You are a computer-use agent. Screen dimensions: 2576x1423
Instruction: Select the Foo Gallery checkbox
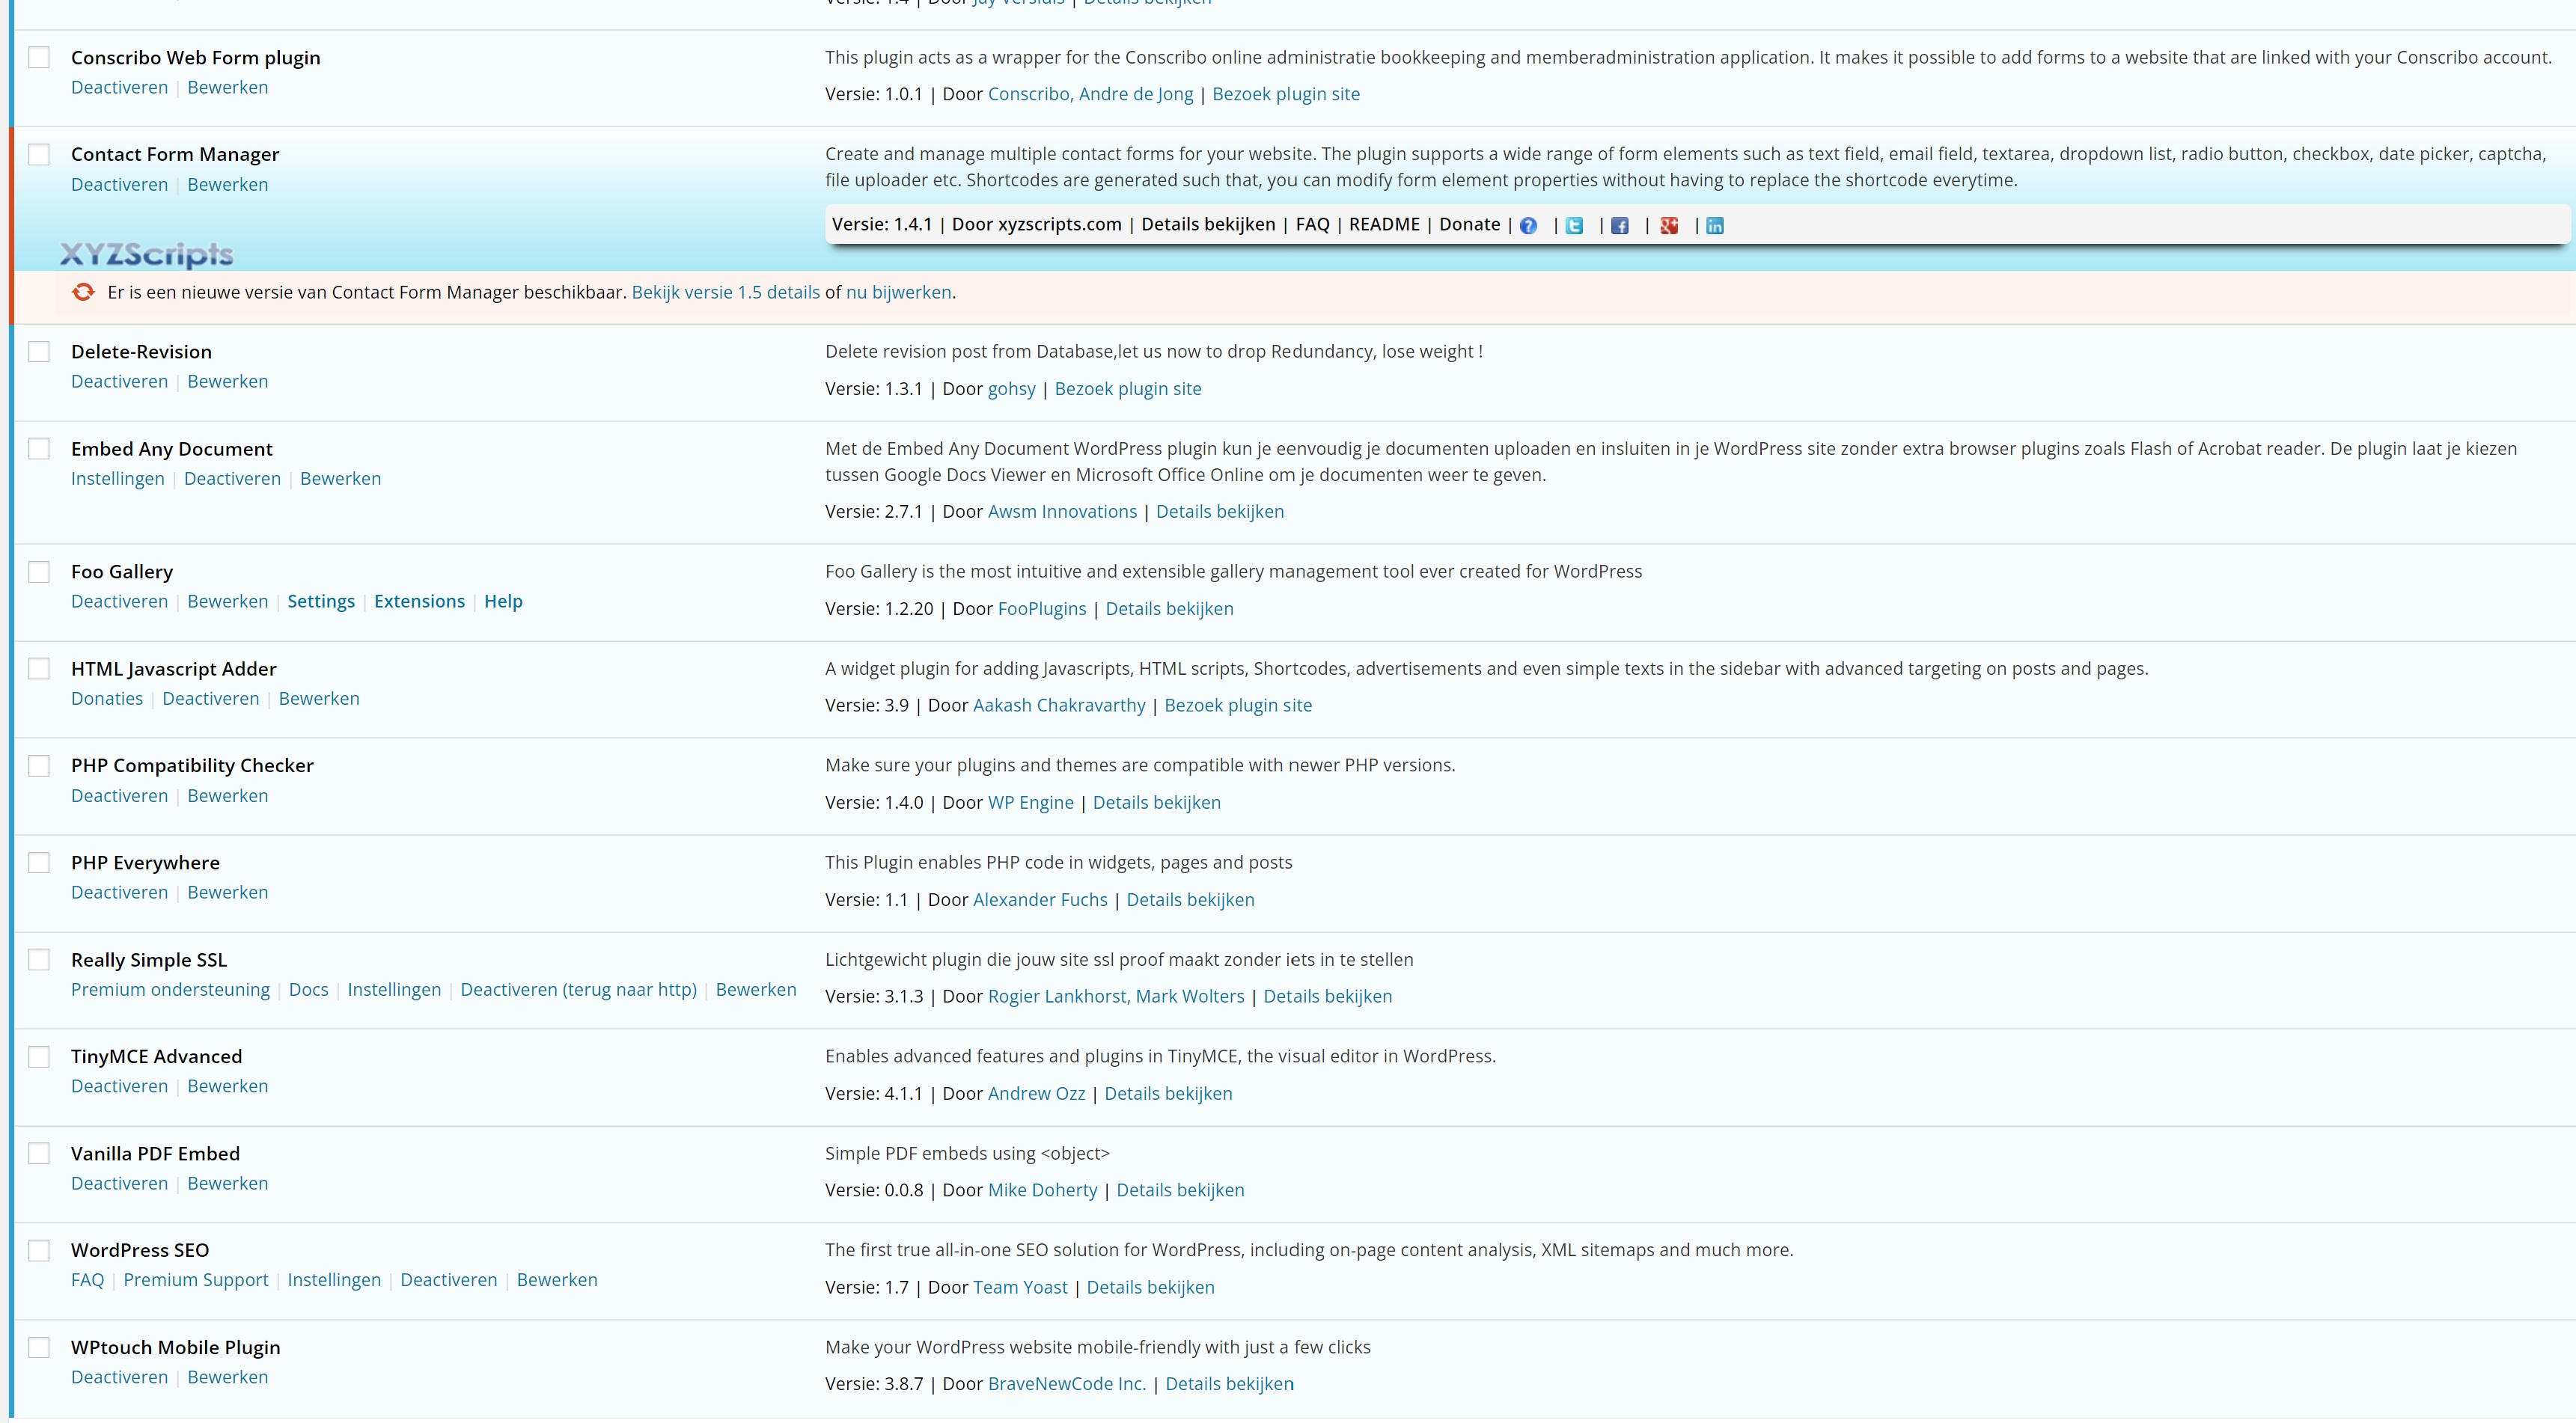pos(39,572)
